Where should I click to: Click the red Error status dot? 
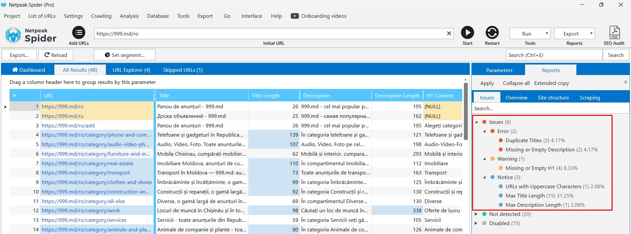tap(492, 131)
